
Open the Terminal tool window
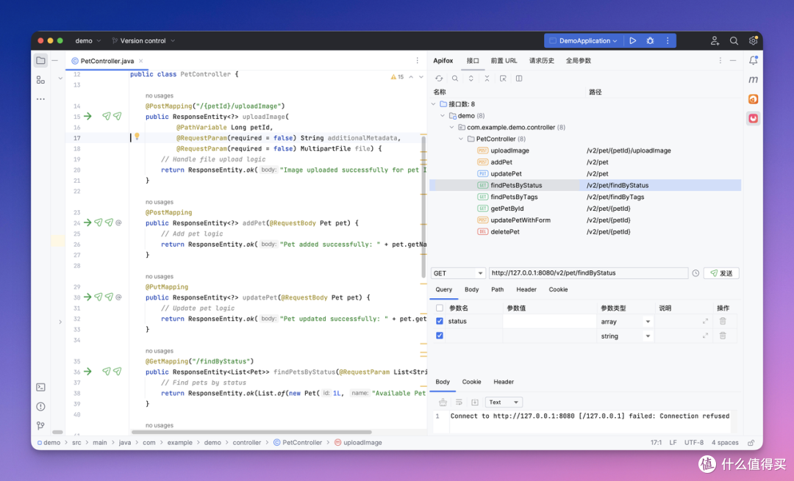(40, 388)
